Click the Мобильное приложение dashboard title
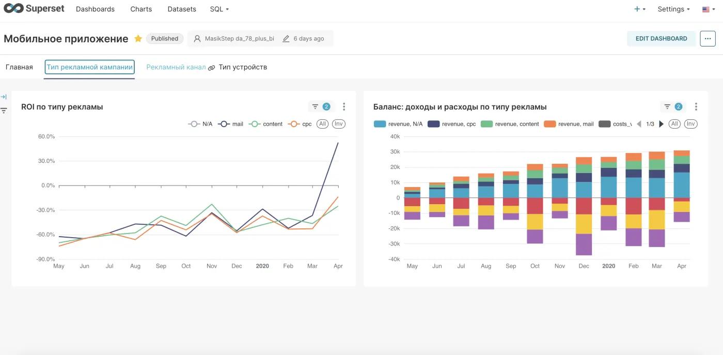723x355 pixels. coord(66,39)
